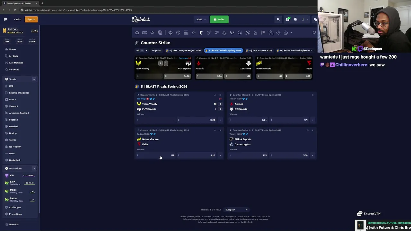This screenshot has height=231, width=411.
Task: Open the hamburger menu icon
Action: click(5, 19)
